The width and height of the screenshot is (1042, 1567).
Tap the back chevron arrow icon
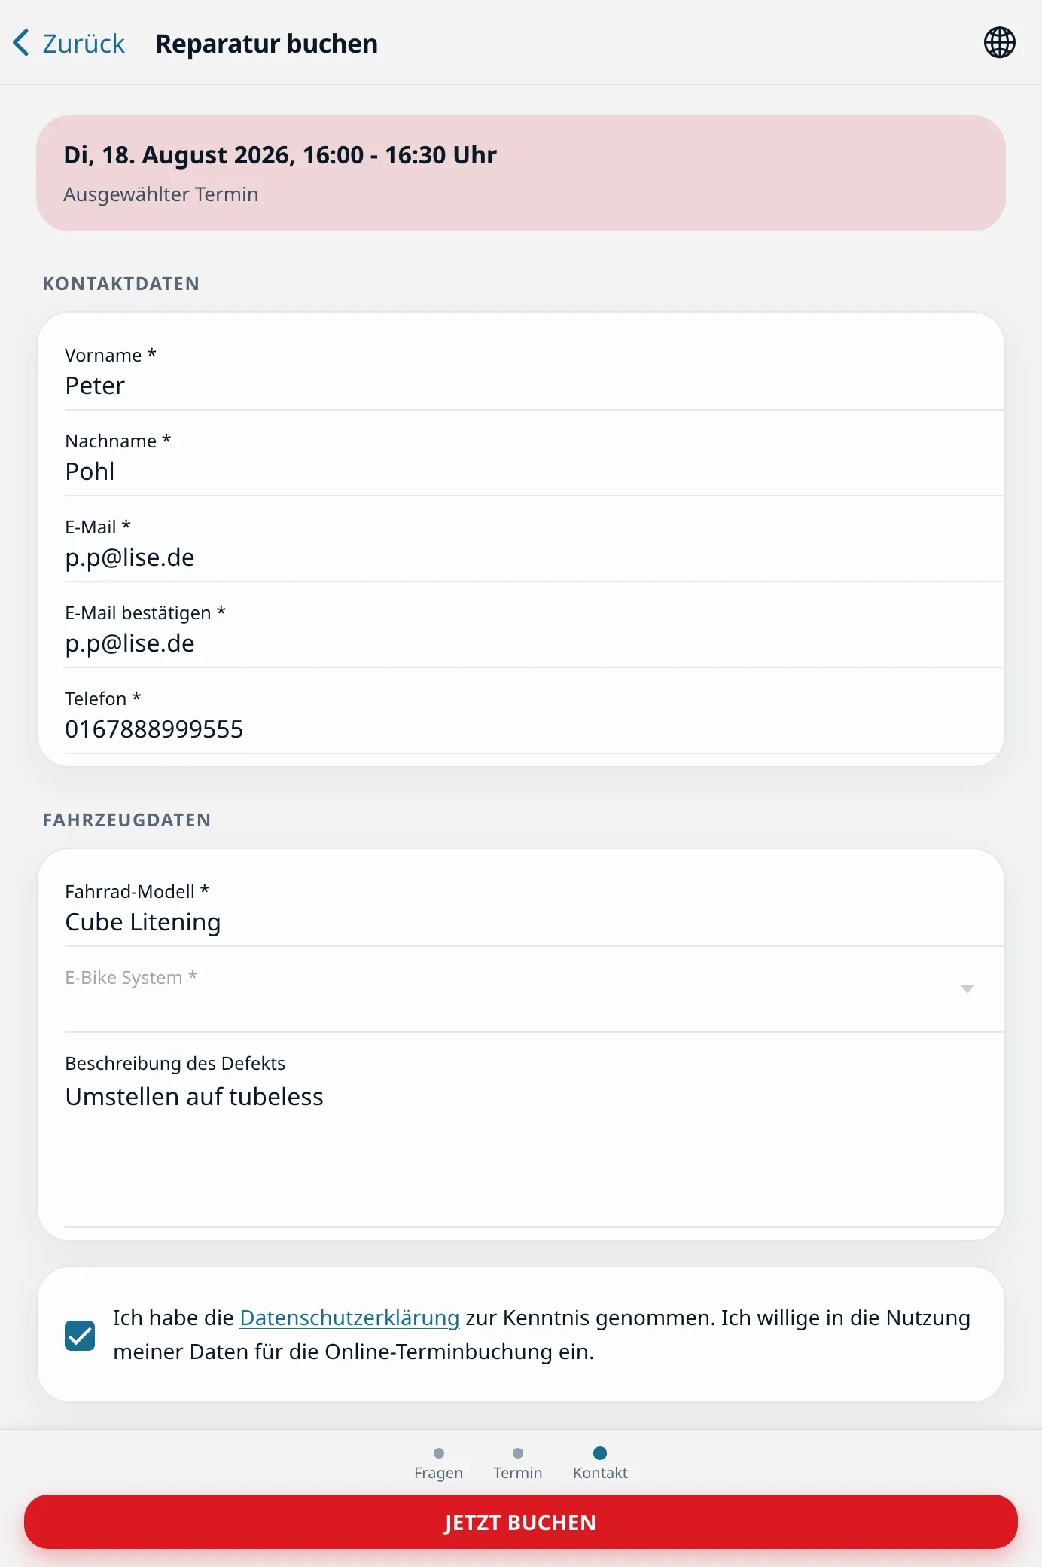click(x=21, y=43)
